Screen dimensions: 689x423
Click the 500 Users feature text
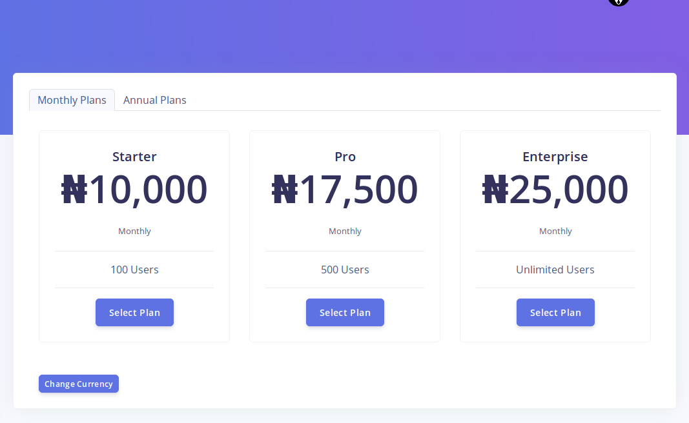point(345,270)
